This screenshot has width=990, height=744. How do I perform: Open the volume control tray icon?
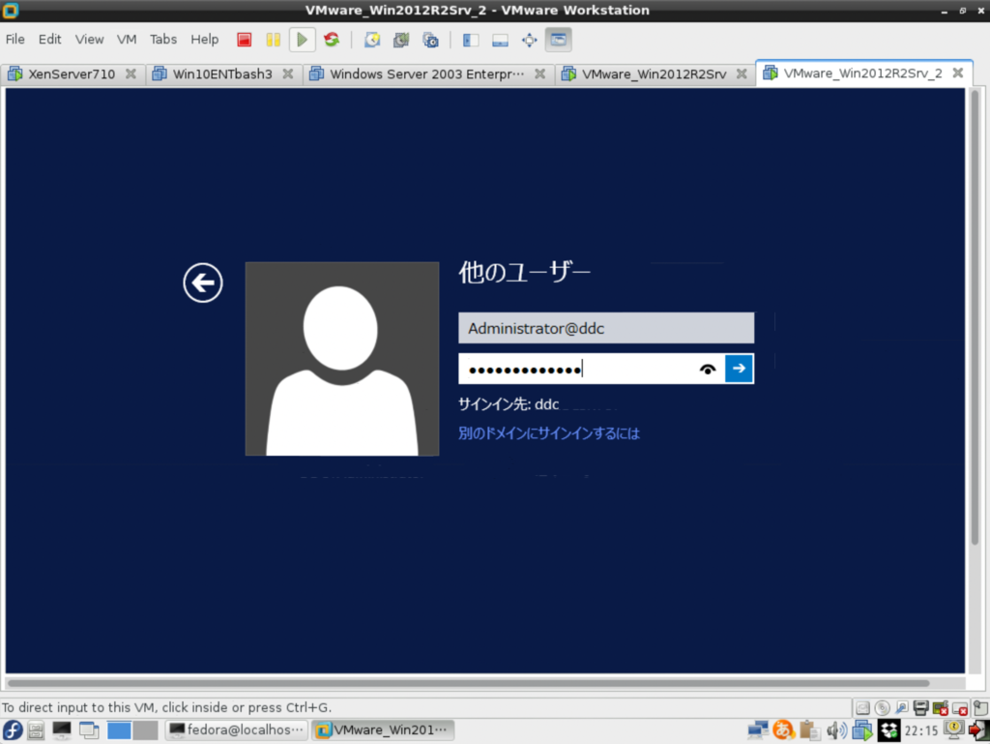[x=836, y=730]
